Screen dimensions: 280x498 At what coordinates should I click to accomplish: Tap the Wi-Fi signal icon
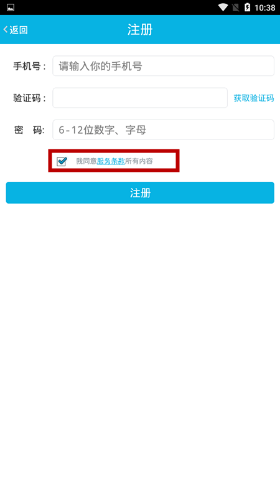pyautogui.click(x=223, y=7)
